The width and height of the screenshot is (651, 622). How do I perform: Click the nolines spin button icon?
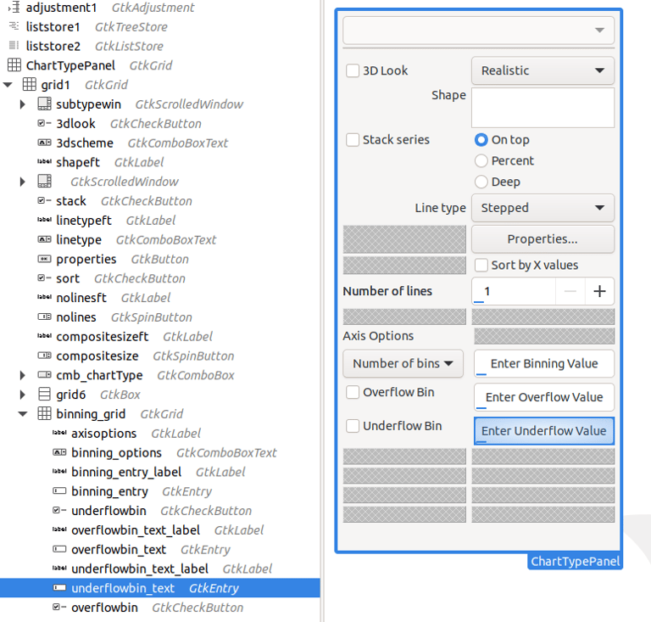(44, 317)
